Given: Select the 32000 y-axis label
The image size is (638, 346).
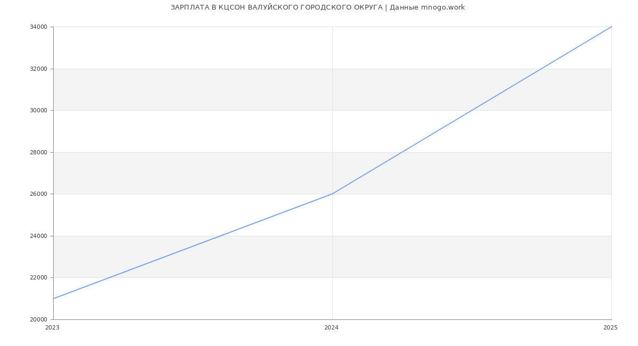Looking at the screenshot, I should click(39, 69).
